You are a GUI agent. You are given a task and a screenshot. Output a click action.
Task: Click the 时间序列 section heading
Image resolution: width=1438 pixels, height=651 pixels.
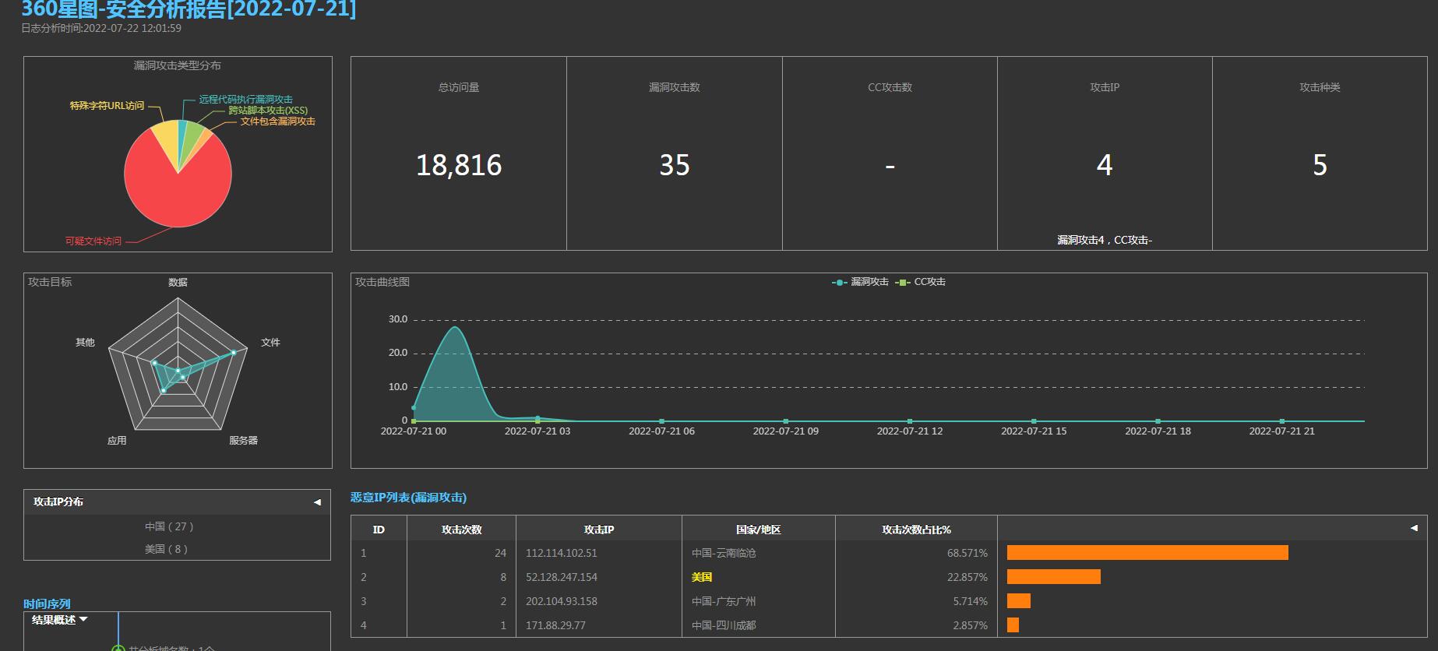pos(47,603)
